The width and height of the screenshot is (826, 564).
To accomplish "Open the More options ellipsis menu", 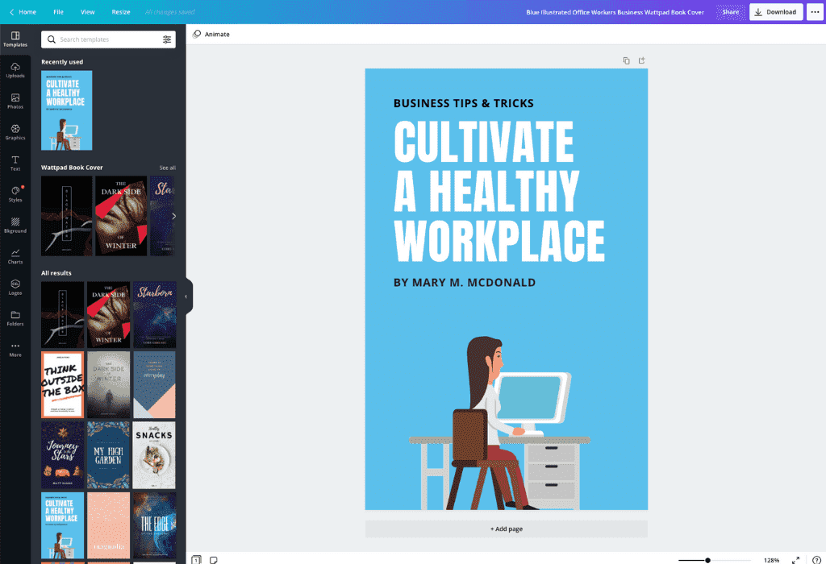I will coord(815,12).
